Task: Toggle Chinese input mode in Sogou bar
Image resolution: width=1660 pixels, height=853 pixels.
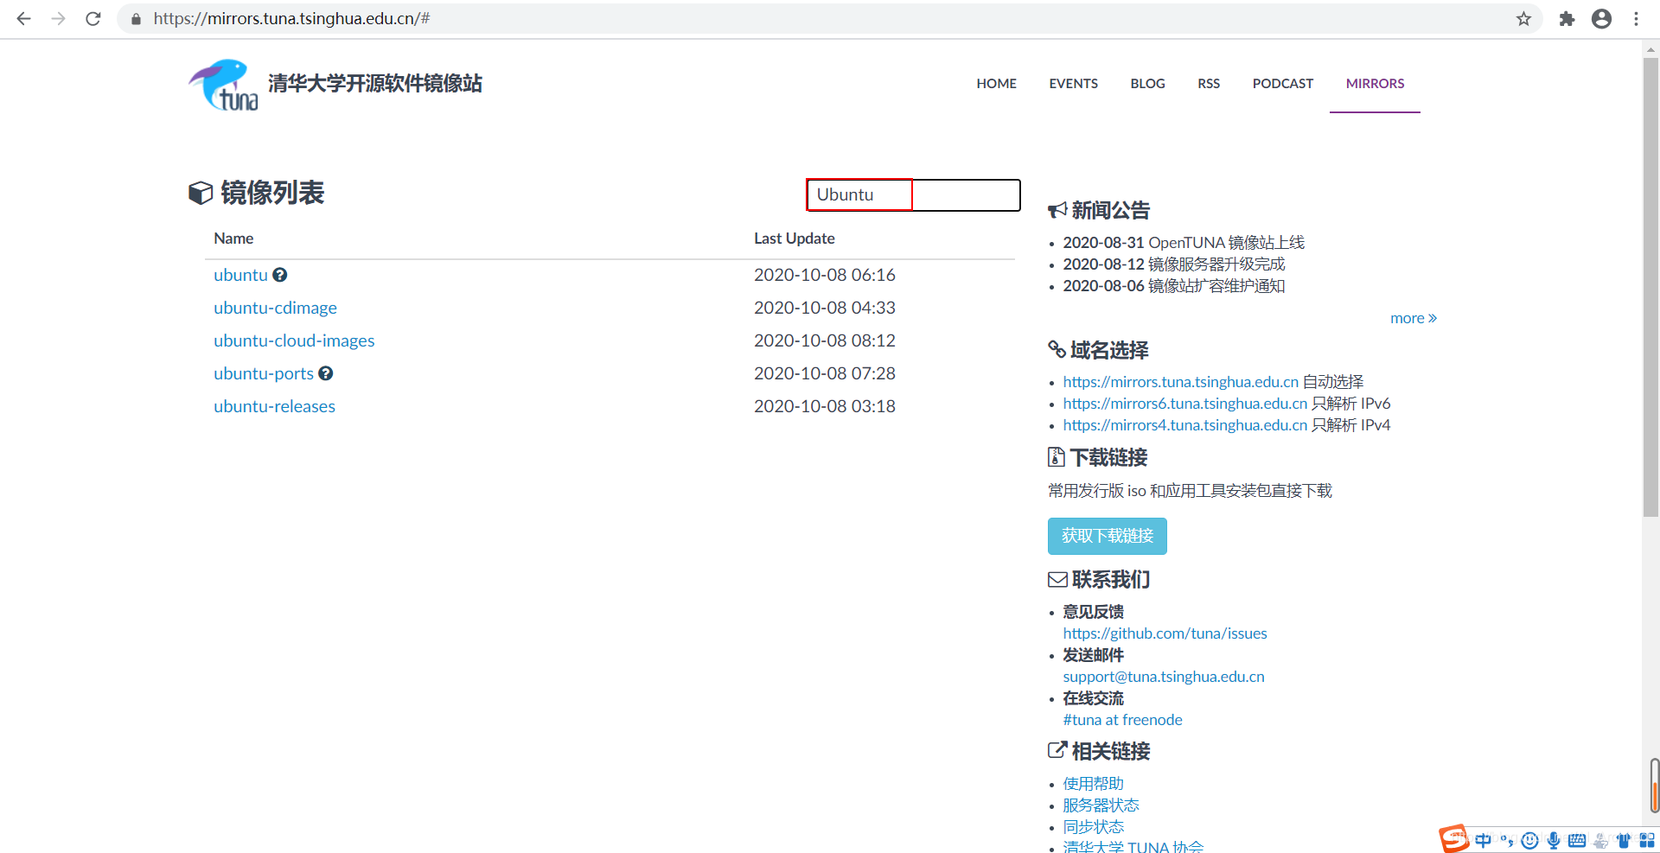Action: click(1484, 840)
